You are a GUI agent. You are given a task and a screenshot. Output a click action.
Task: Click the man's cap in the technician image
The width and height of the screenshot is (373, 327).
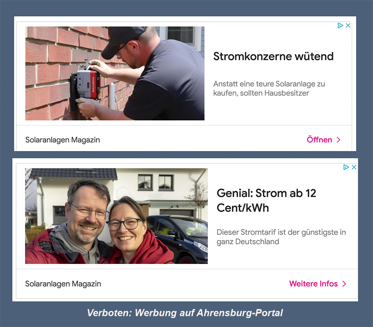[123, 41]
